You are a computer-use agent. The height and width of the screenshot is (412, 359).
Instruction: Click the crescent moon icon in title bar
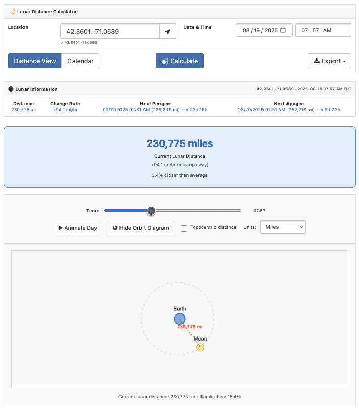(13, 11)
